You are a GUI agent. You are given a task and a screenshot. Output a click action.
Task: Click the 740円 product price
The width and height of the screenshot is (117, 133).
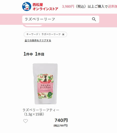[x=61, y=120]
